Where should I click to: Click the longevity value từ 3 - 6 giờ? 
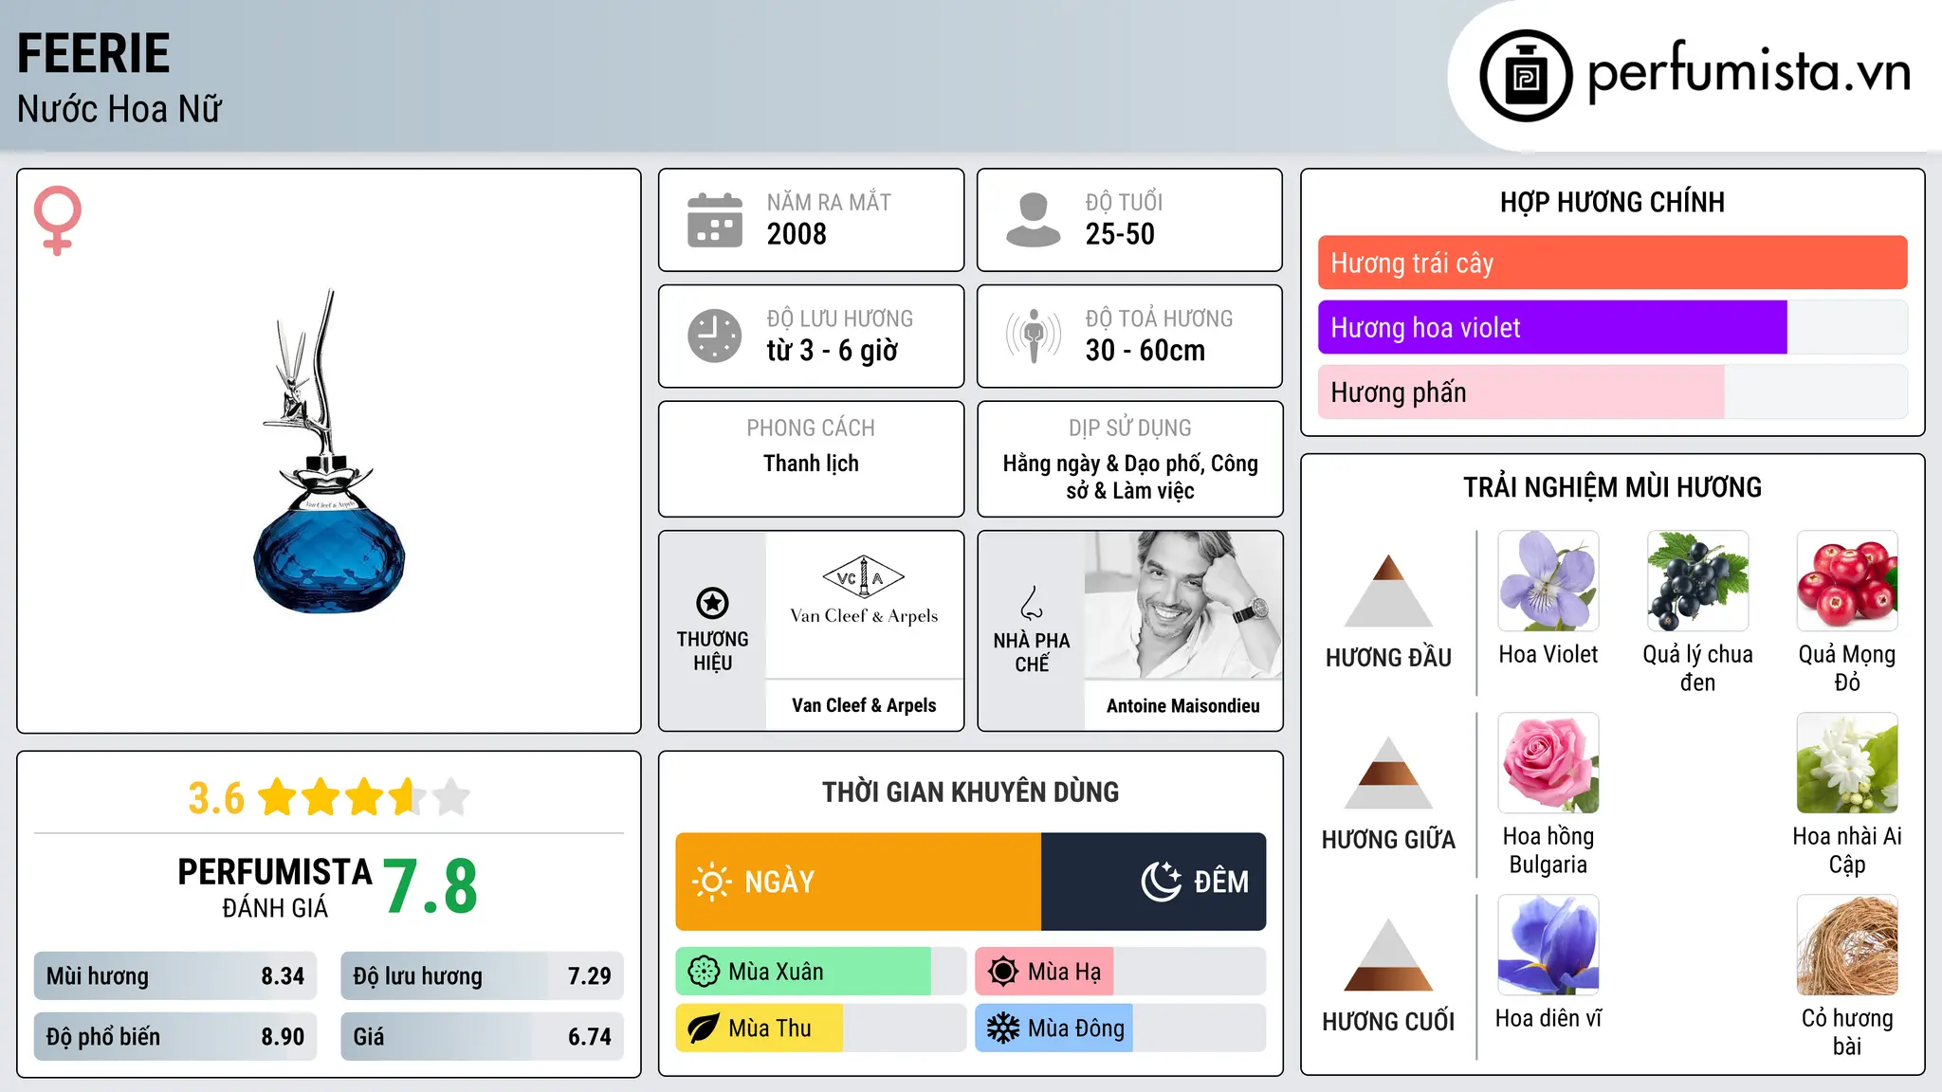pos(833,351)
